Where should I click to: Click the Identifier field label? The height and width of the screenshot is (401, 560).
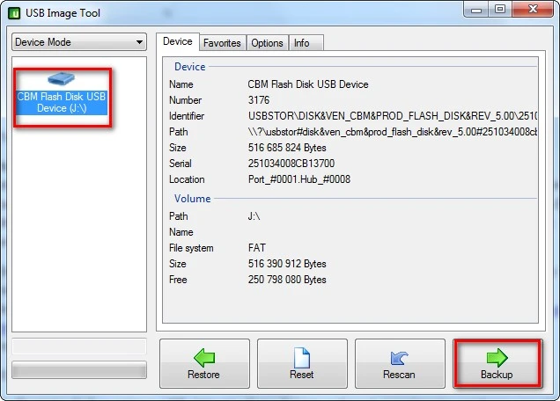pyautogui.click(x=187, y=116)
